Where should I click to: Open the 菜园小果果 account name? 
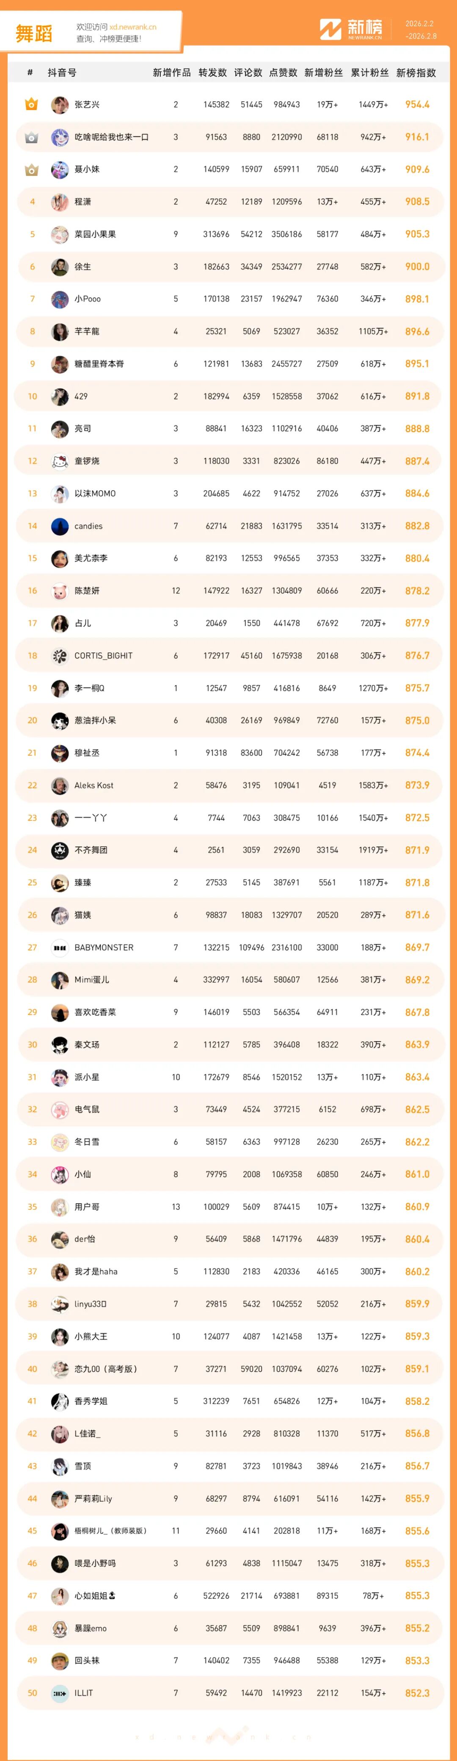pos(95,235)
